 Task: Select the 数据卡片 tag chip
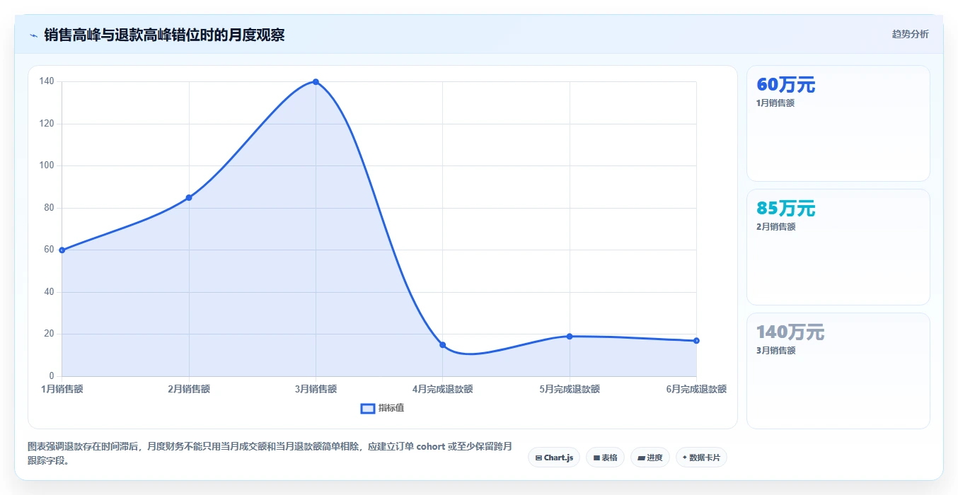point(701,458)
